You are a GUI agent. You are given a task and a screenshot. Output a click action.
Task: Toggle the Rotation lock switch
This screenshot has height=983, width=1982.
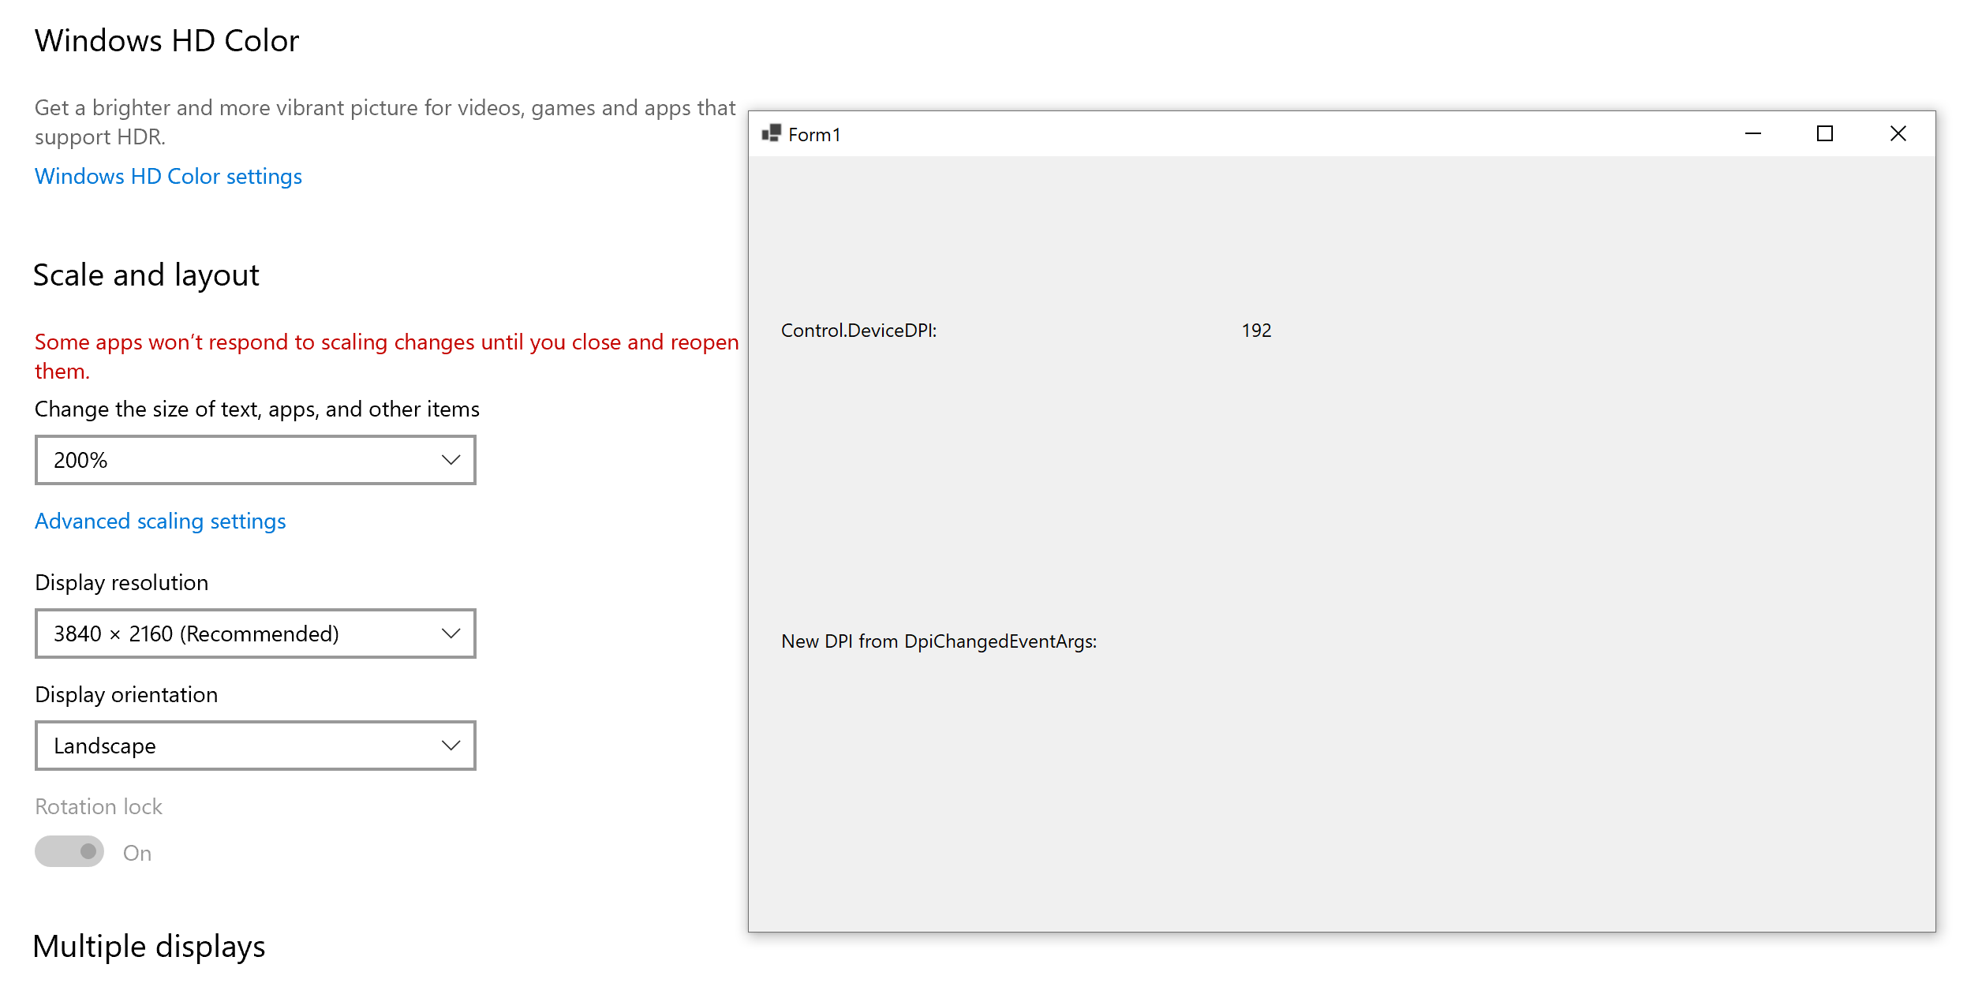(69, 852)
